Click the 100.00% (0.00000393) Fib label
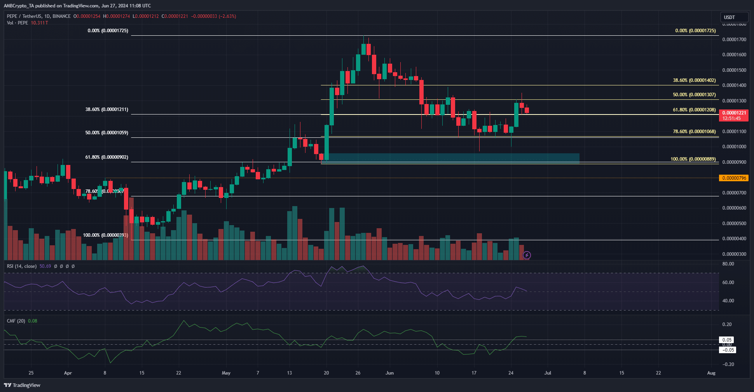The image size is (754, 392). click(x=105, y=235)
